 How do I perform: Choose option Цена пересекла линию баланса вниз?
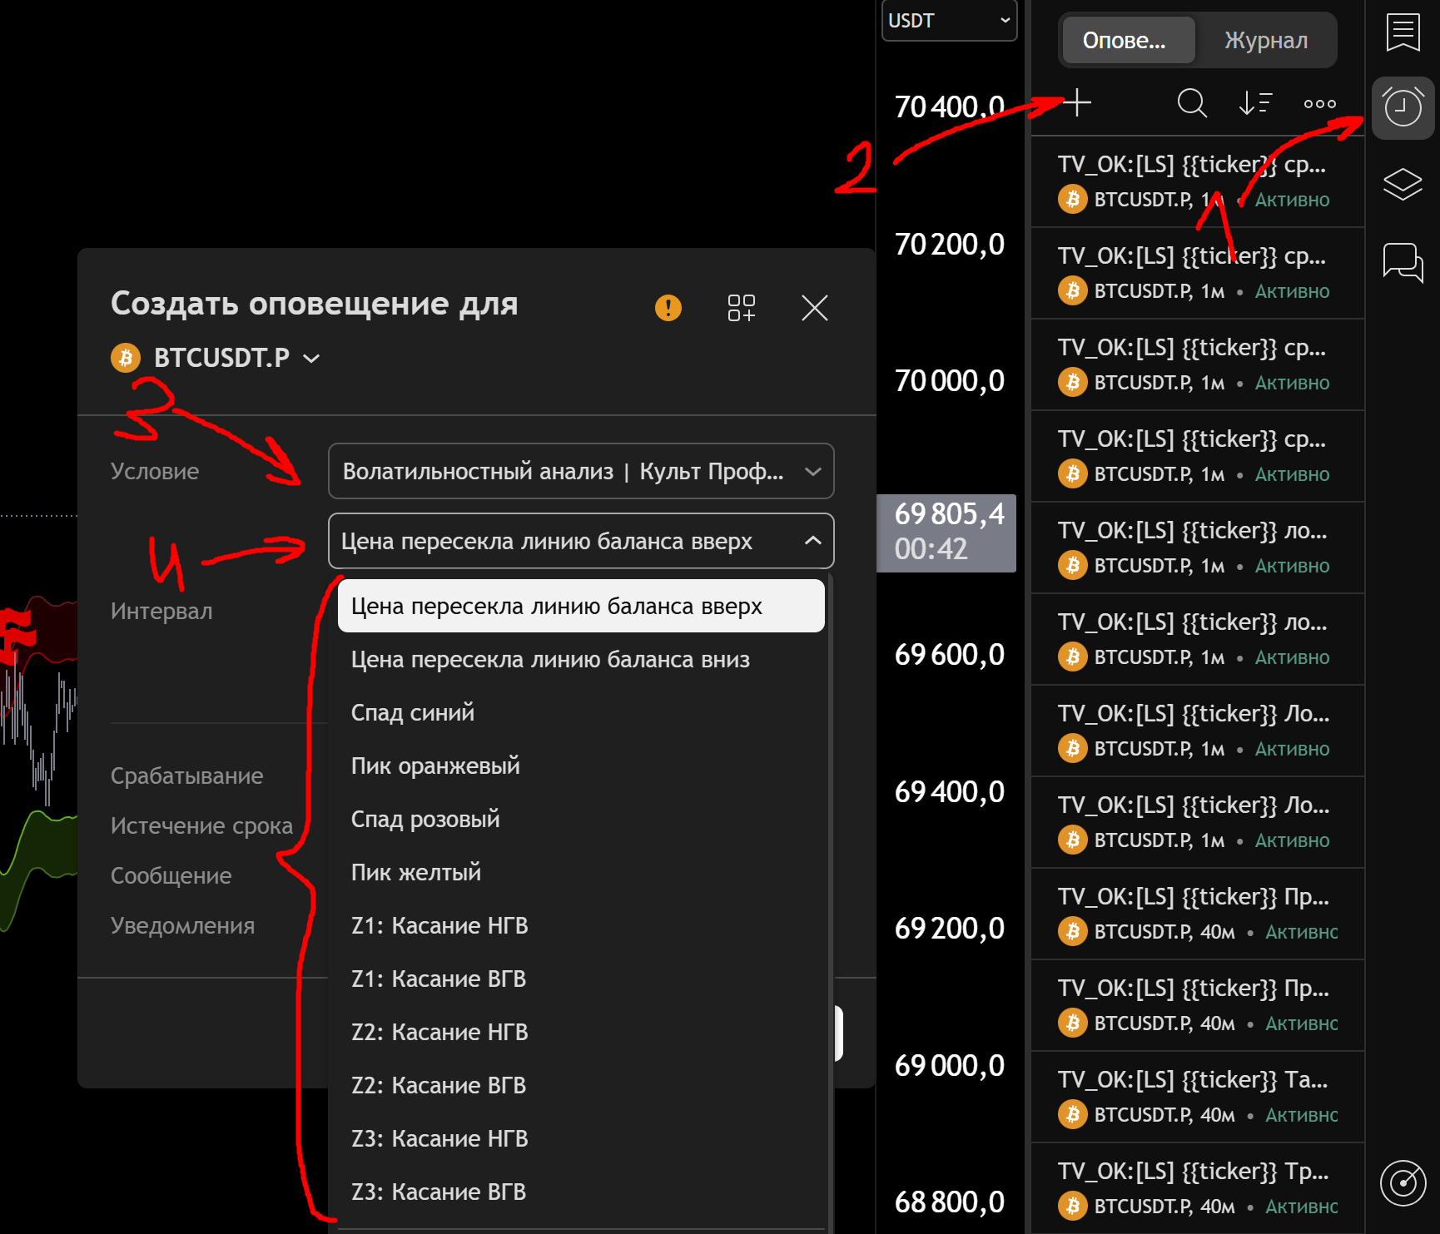tap(550, 660)
